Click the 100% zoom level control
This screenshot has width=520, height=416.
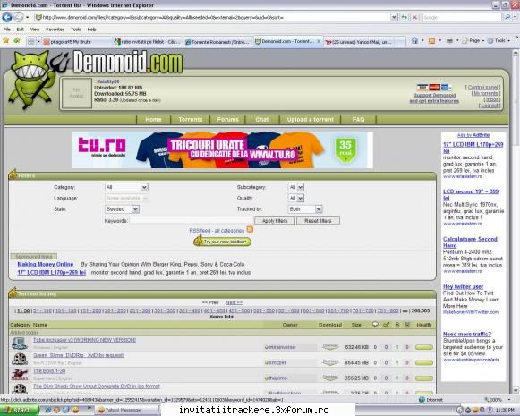(497, 400)
